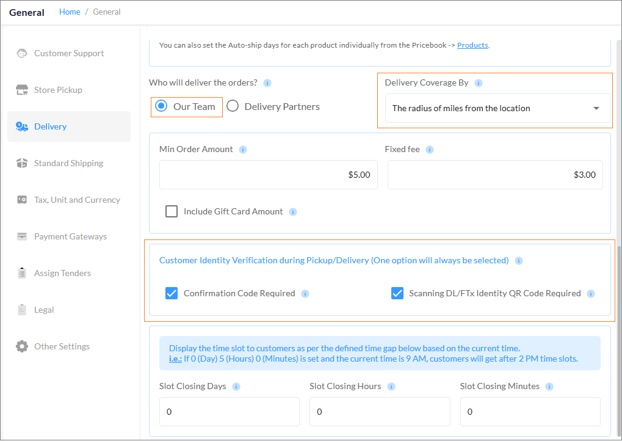Click the 'General' breadcrumb text
The image size is (622, 441).
click(x=107, y=12)
